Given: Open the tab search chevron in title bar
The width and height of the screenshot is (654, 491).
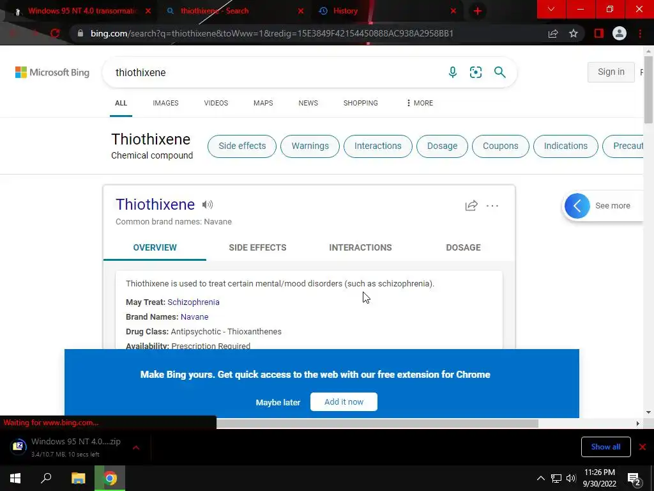Looking at the screenshot, I should pyautogui.click(x=551, y=9).
